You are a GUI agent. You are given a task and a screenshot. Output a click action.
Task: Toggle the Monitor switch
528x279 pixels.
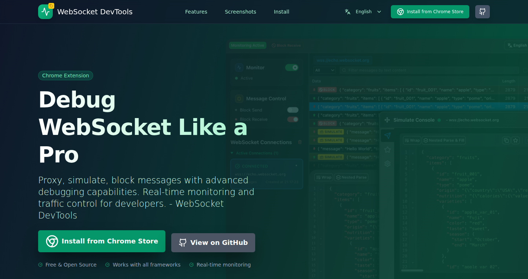[292, 67]
